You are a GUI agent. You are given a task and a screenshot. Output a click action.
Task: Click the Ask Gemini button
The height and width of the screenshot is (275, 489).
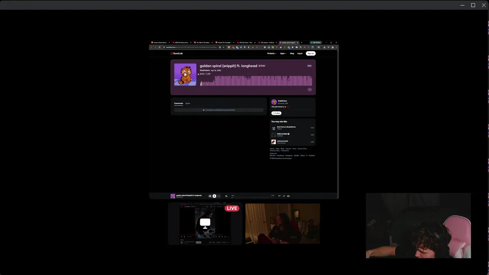[x=316, y=42]
